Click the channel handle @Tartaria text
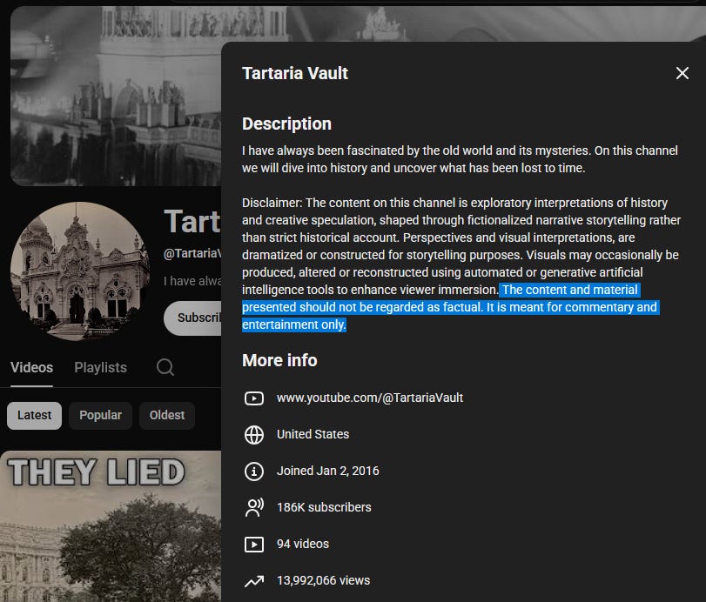The width and height of the screenshot is (706, 602). click(x=192, y=253)
